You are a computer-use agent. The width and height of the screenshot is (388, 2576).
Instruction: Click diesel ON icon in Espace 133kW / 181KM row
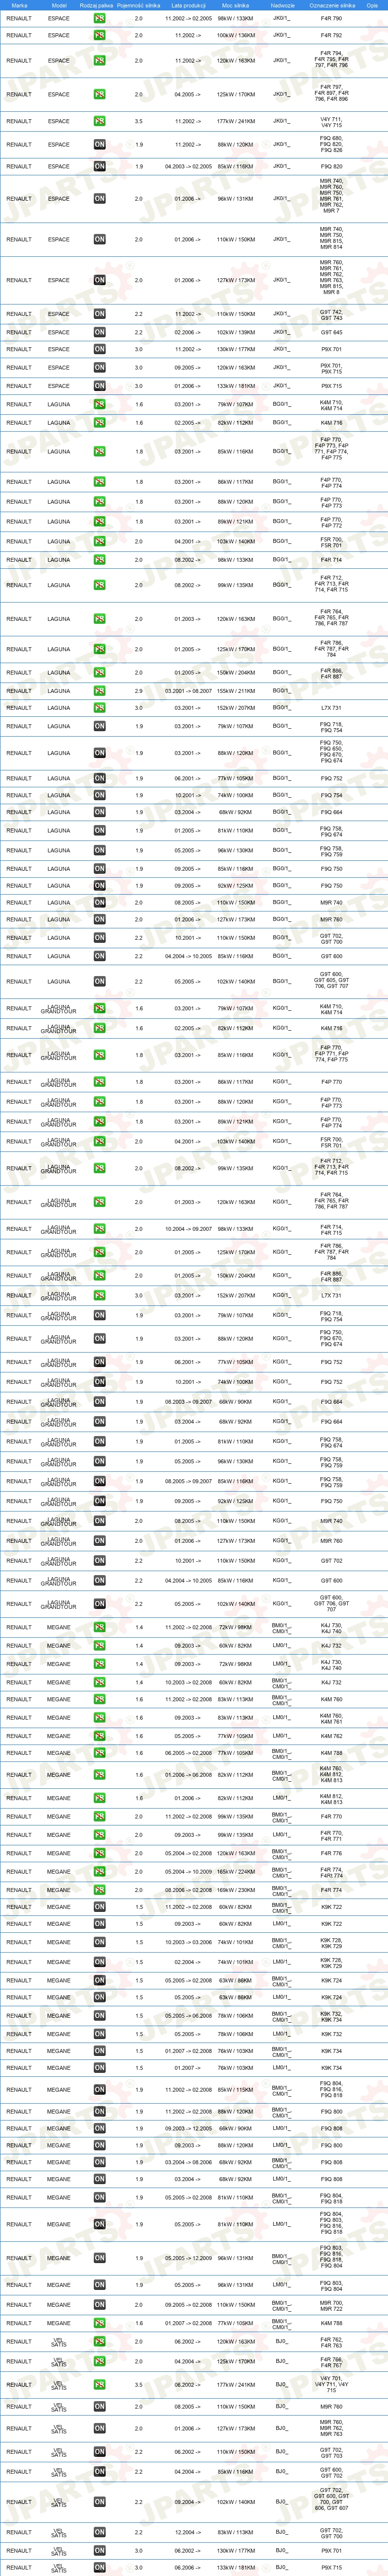pyautogui.click(x=99, y=386)
